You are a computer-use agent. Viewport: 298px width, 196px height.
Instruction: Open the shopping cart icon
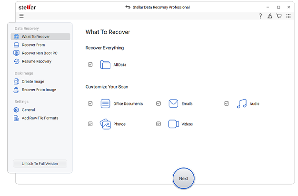(279, 16)
